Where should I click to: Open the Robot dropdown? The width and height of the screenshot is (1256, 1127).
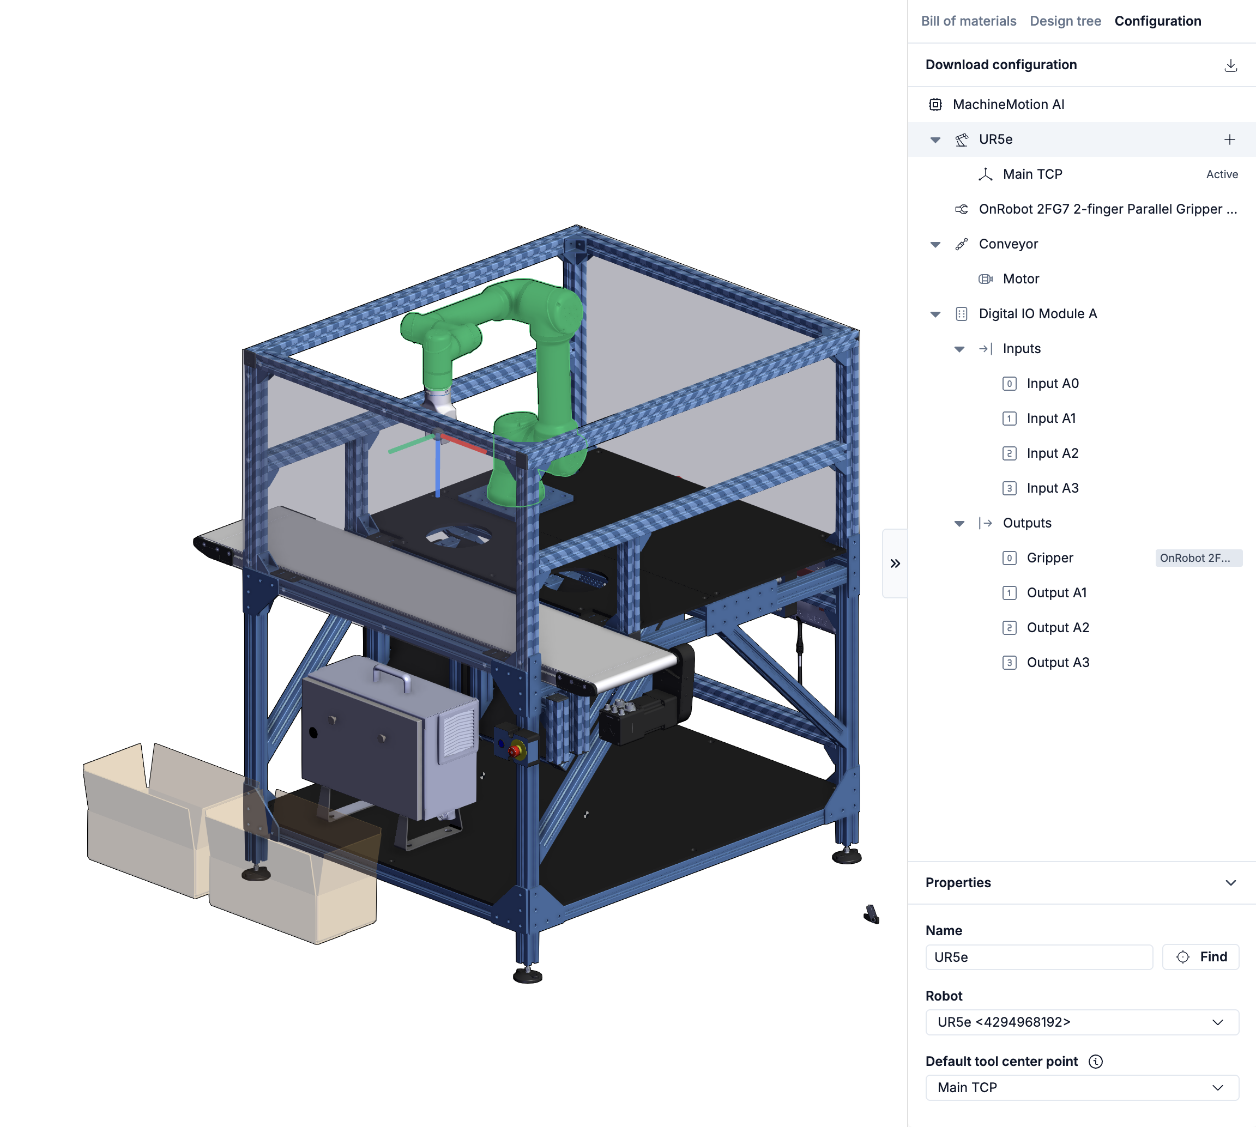(x=1082, y=1022)
